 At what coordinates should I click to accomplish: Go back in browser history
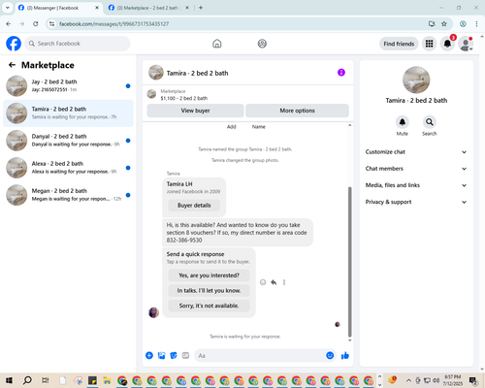(x=9, y=23)
